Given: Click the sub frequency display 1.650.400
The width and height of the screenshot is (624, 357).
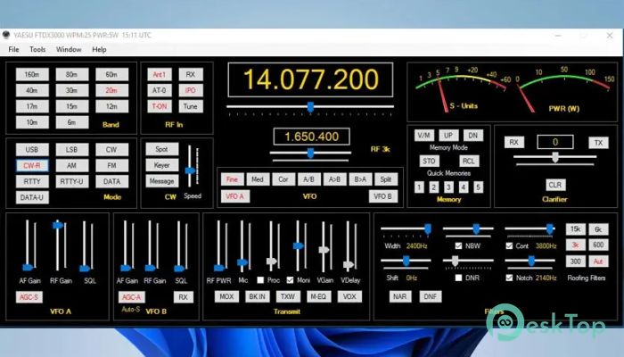Looking at the screenshot, I should [x=312, y=137].
